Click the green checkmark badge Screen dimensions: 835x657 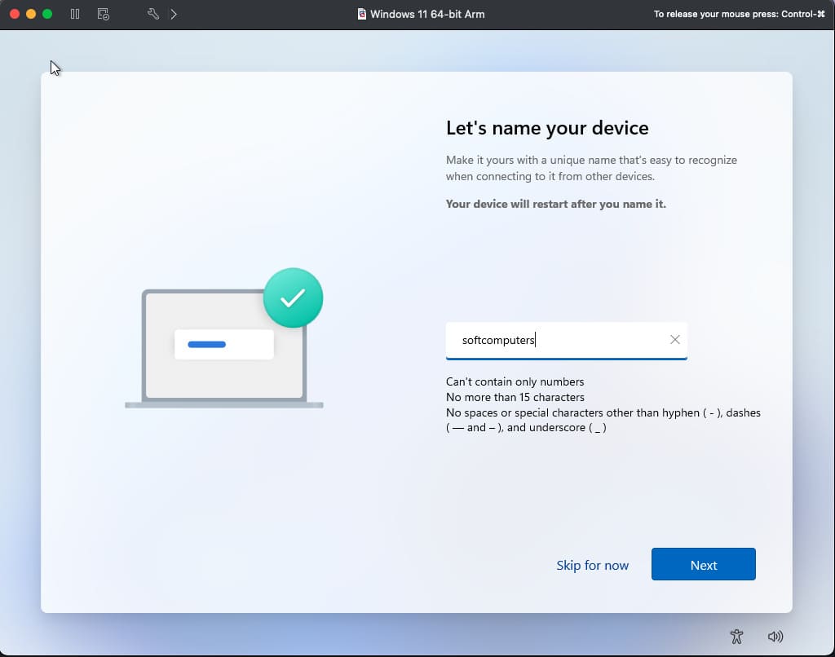tap(293, 298)
